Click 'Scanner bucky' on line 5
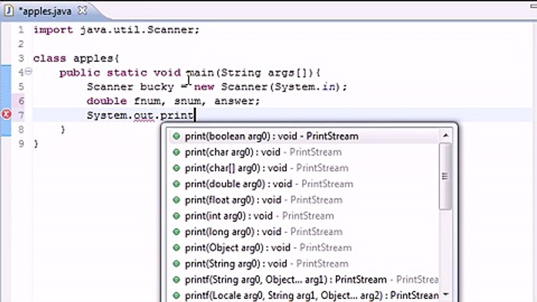The width and height of the screenshot is (537, 302). [x=130, y=87]
